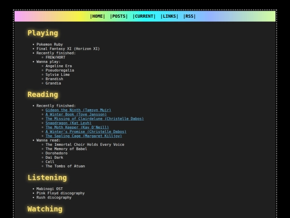
Task: Click Rush discography item
Action: click(x=54, y=198)
